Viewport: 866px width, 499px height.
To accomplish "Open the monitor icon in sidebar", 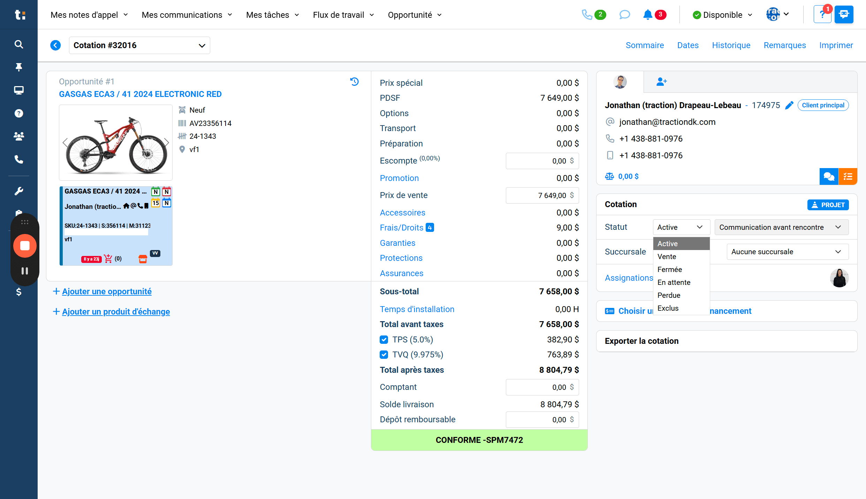I will (19, 90).
